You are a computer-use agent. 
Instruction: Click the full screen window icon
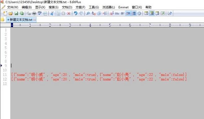tap(163, 13)
